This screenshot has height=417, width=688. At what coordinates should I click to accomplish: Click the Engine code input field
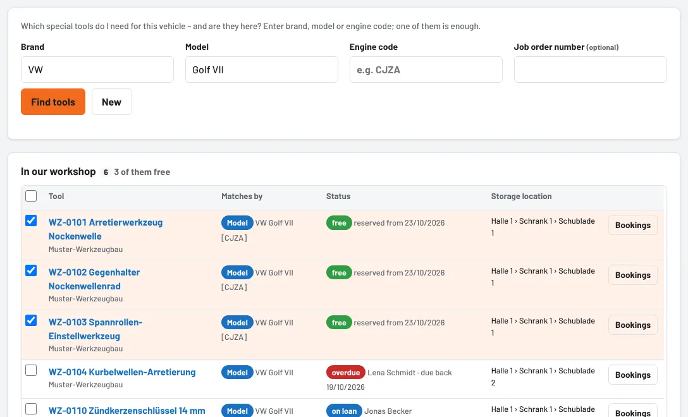[x=426, y=69]
